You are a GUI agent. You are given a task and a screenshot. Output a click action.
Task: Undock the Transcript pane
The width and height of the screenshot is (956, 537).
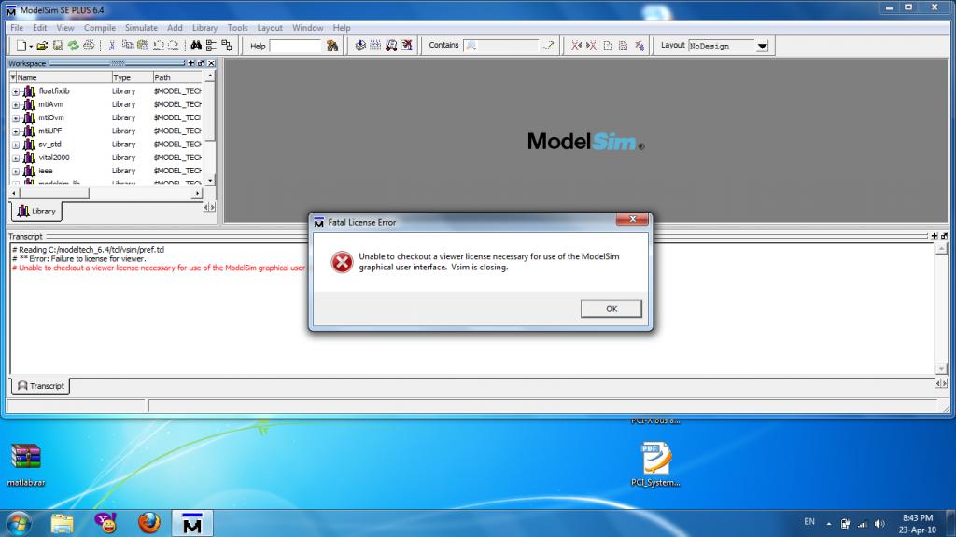[x=945, y=236]
